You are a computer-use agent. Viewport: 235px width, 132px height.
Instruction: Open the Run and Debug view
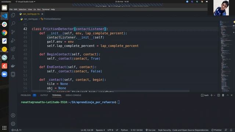coord(13,40)
